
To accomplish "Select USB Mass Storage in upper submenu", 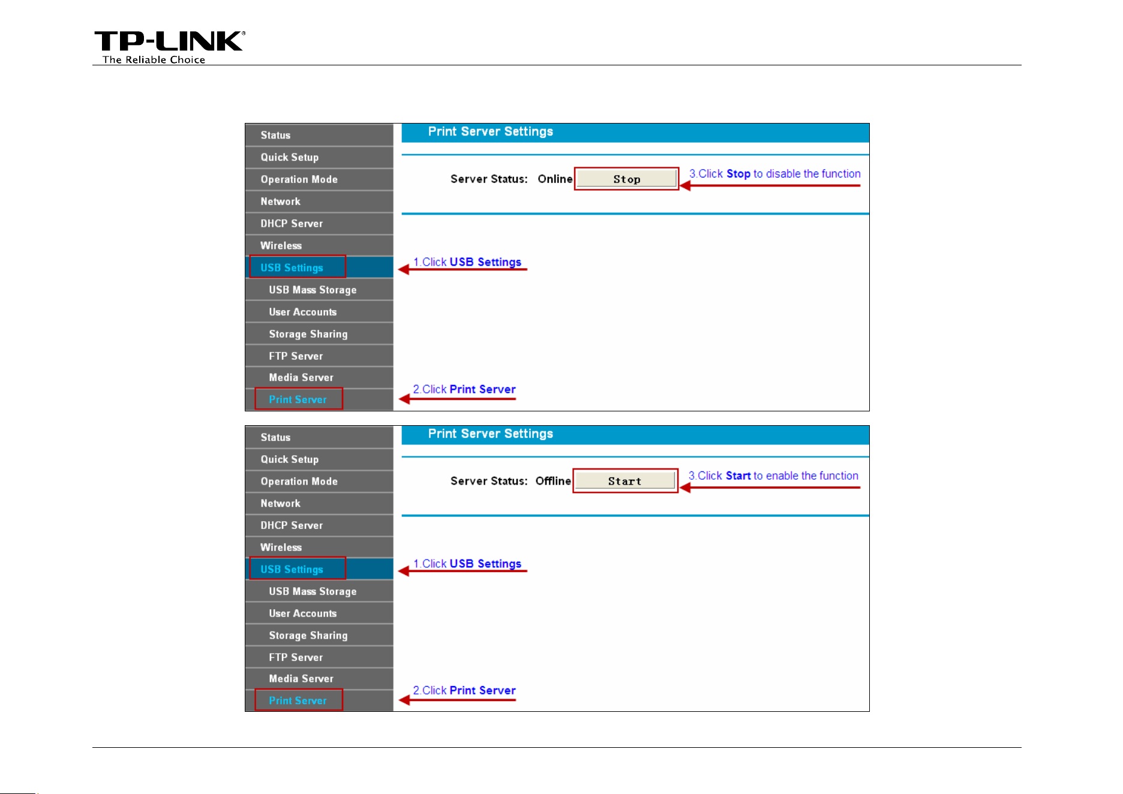I will coord(319,290).
